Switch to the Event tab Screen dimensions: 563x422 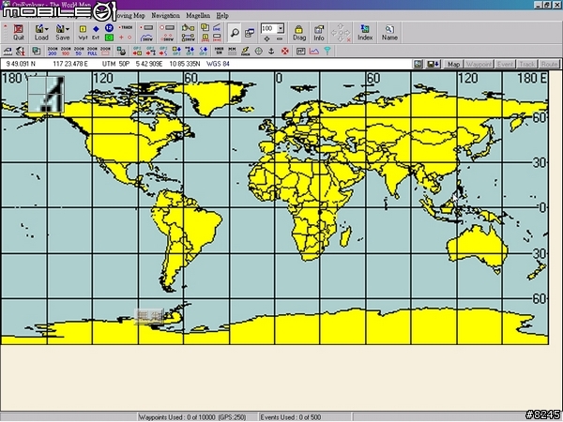coord(505,64)
